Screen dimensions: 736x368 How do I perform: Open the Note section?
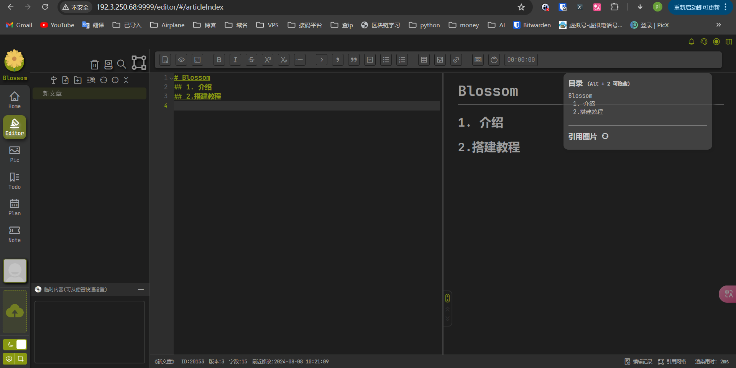coord(15,234)
